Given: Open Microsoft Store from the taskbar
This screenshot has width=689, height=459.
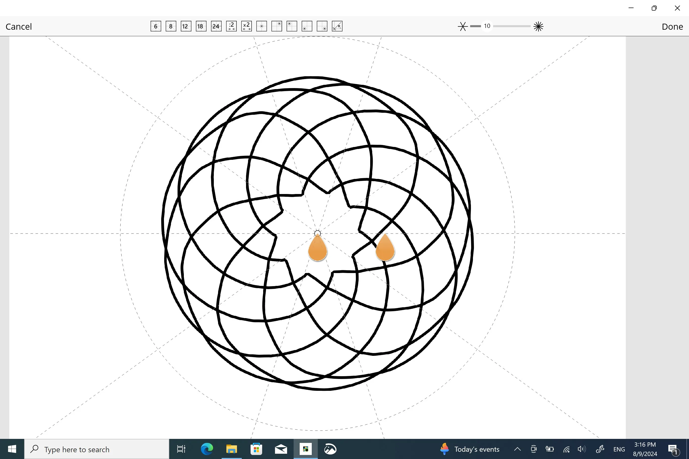Looking at the screenshot, I should 256,449.
